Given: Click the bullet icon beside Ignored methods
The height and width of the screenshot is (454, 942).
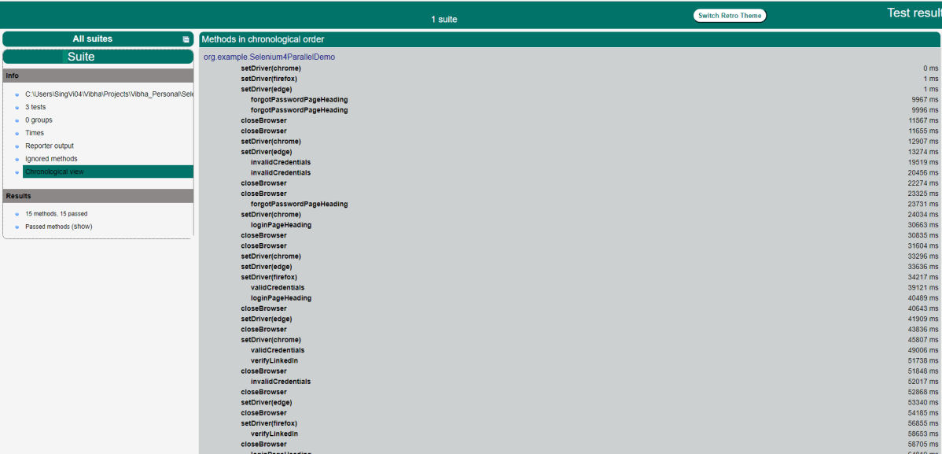Looking at the screenshot, I should 17,160.
